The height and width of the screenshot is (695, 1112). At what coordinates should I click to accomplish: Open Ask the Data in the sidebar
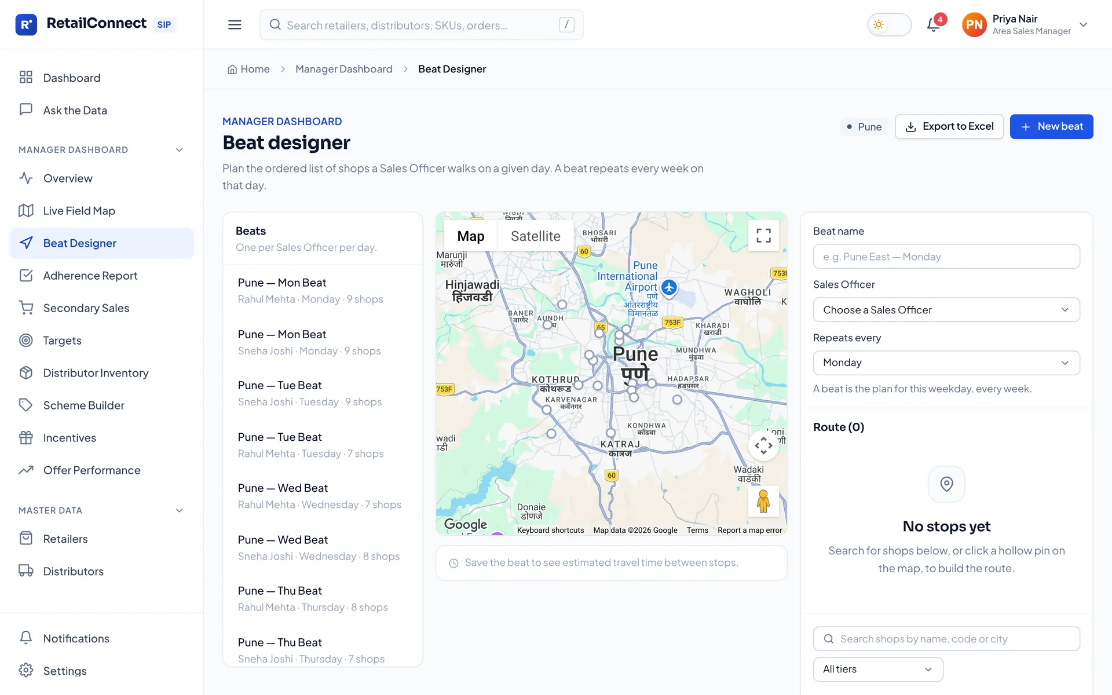point(101,110)
